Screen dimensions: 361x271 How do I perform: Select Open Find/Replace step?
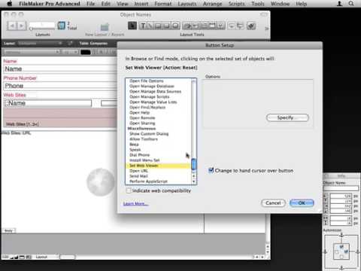147,107
